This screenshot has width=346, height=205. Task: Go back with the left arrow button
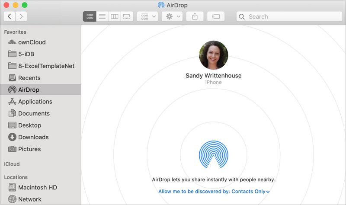coord(10,16)
